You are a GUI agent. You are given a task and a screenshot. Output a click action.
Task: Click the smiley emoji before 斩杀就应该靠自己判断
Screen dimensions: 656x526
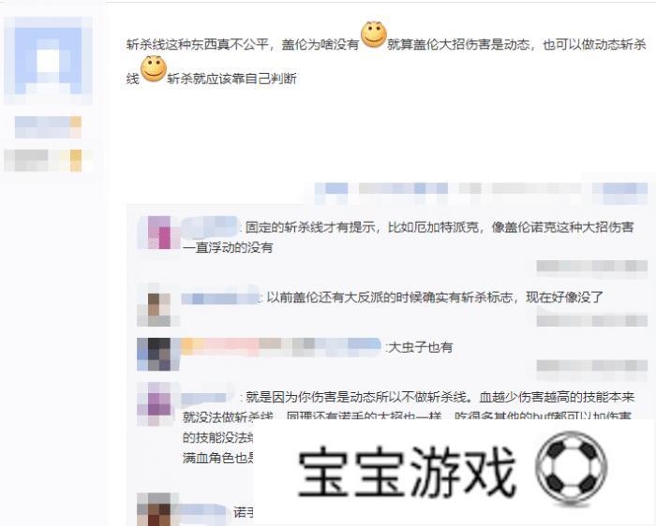[x=154, y=68]
